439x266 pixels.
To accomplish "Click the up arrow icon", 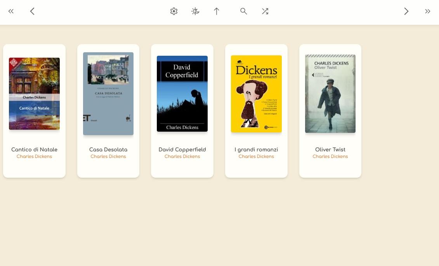I will tap(217, 11).
